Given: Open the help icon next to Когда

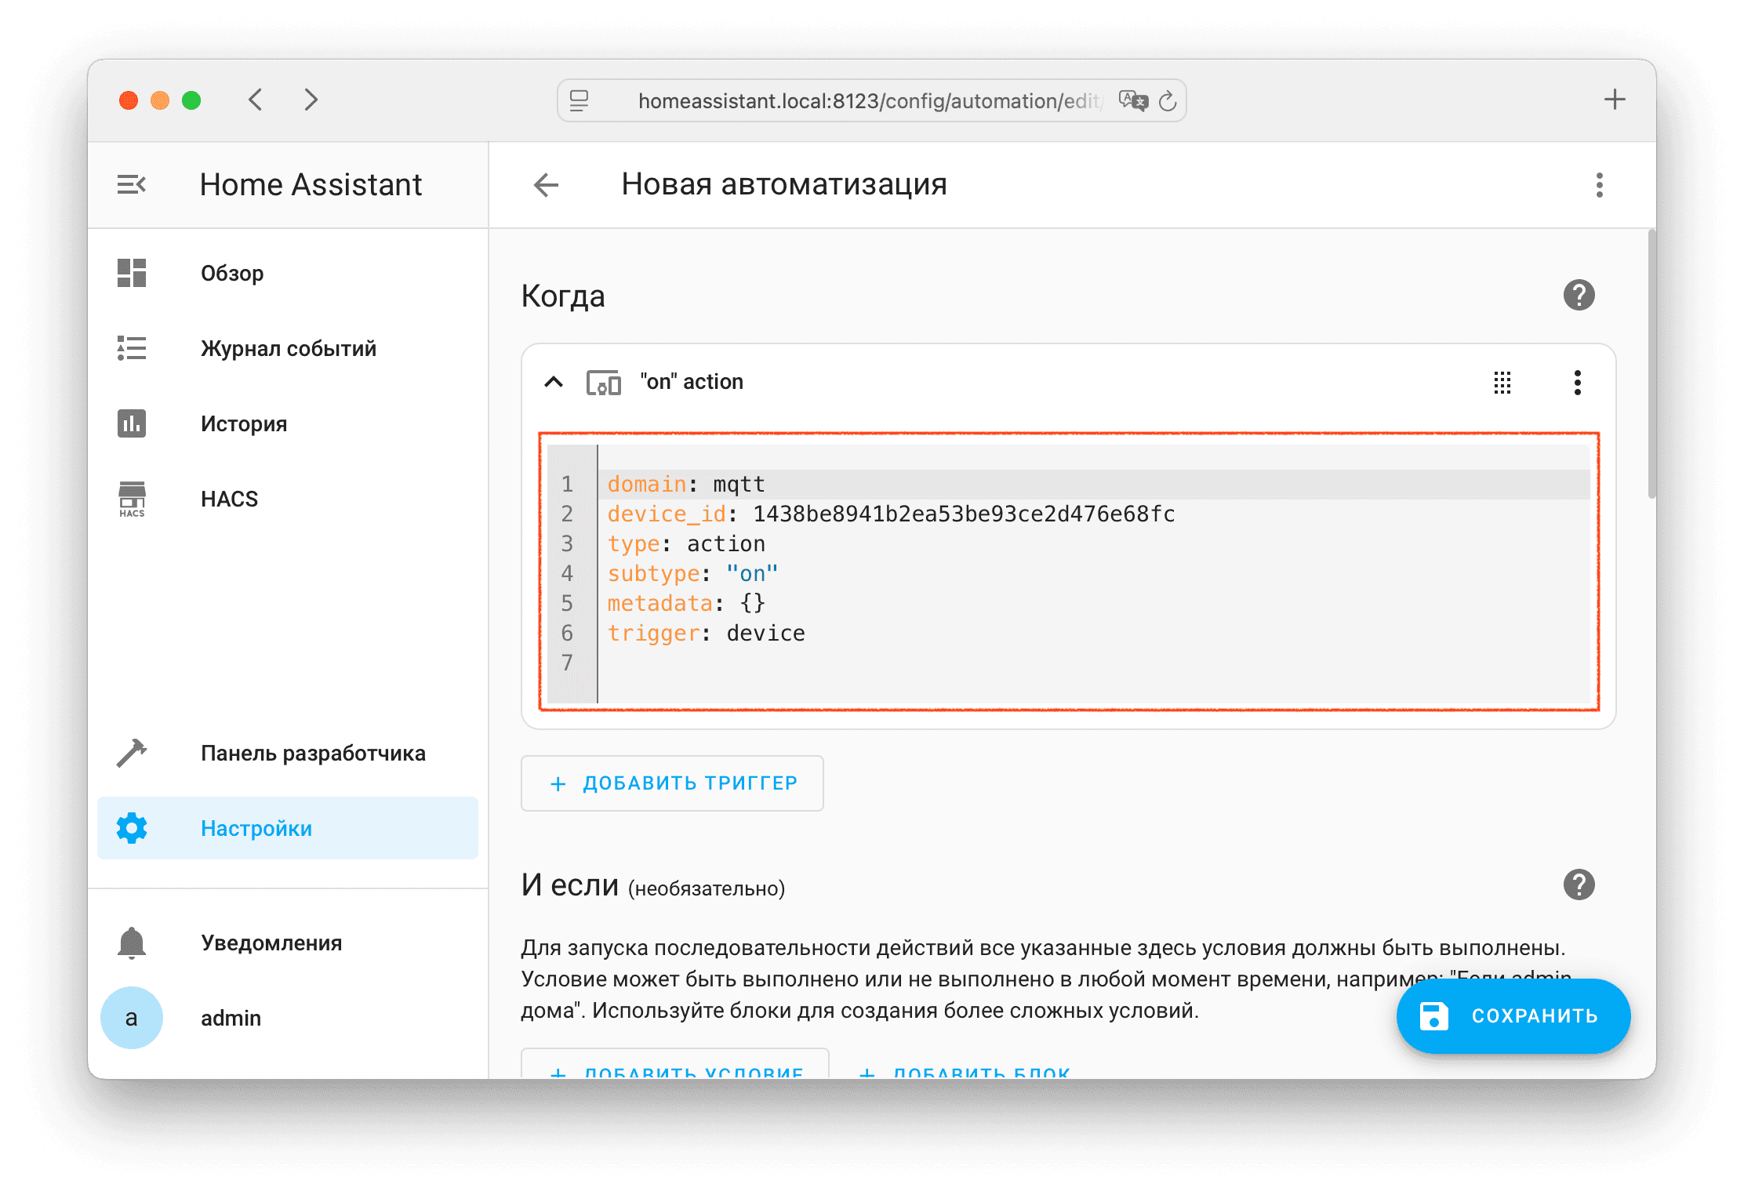Looking at the screenshot, I should pyautogui.click(x=1579, y=296).
